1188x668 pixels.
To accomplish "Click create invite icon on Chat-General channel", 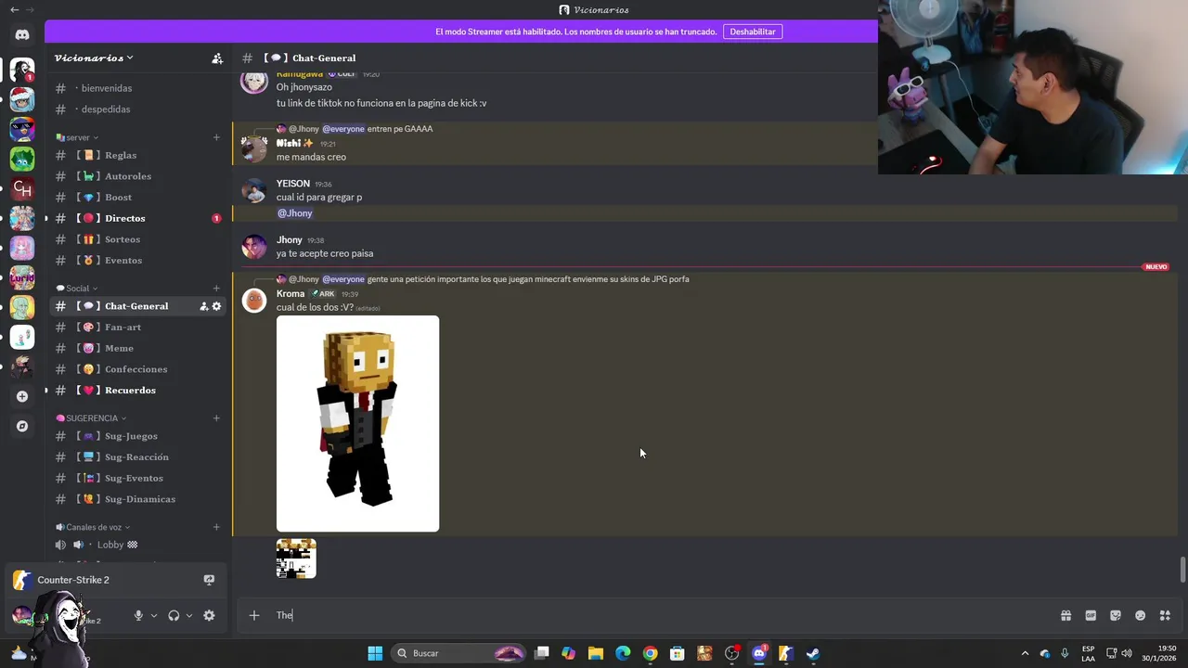I will (203, 306).
